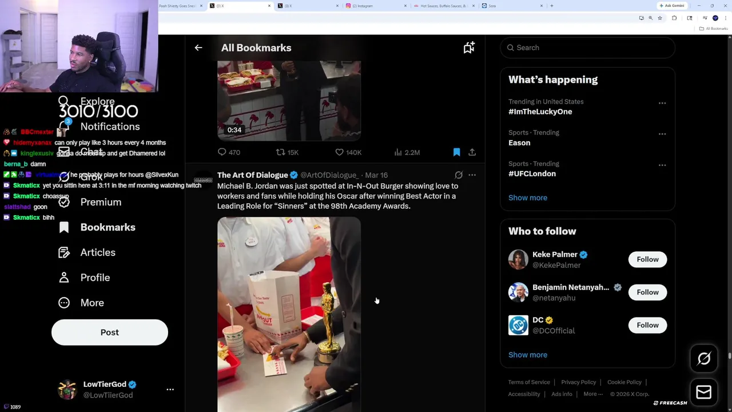The width and height of the screenshot is (732, 412).
Task: Switch to Pooh Shiesty browser tab
Action: (180, 6)
